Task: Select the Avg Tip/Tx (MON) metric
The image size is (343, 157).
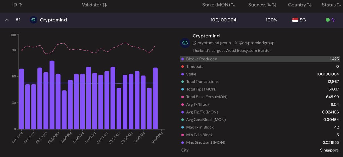Action: [x=260, y=112]
